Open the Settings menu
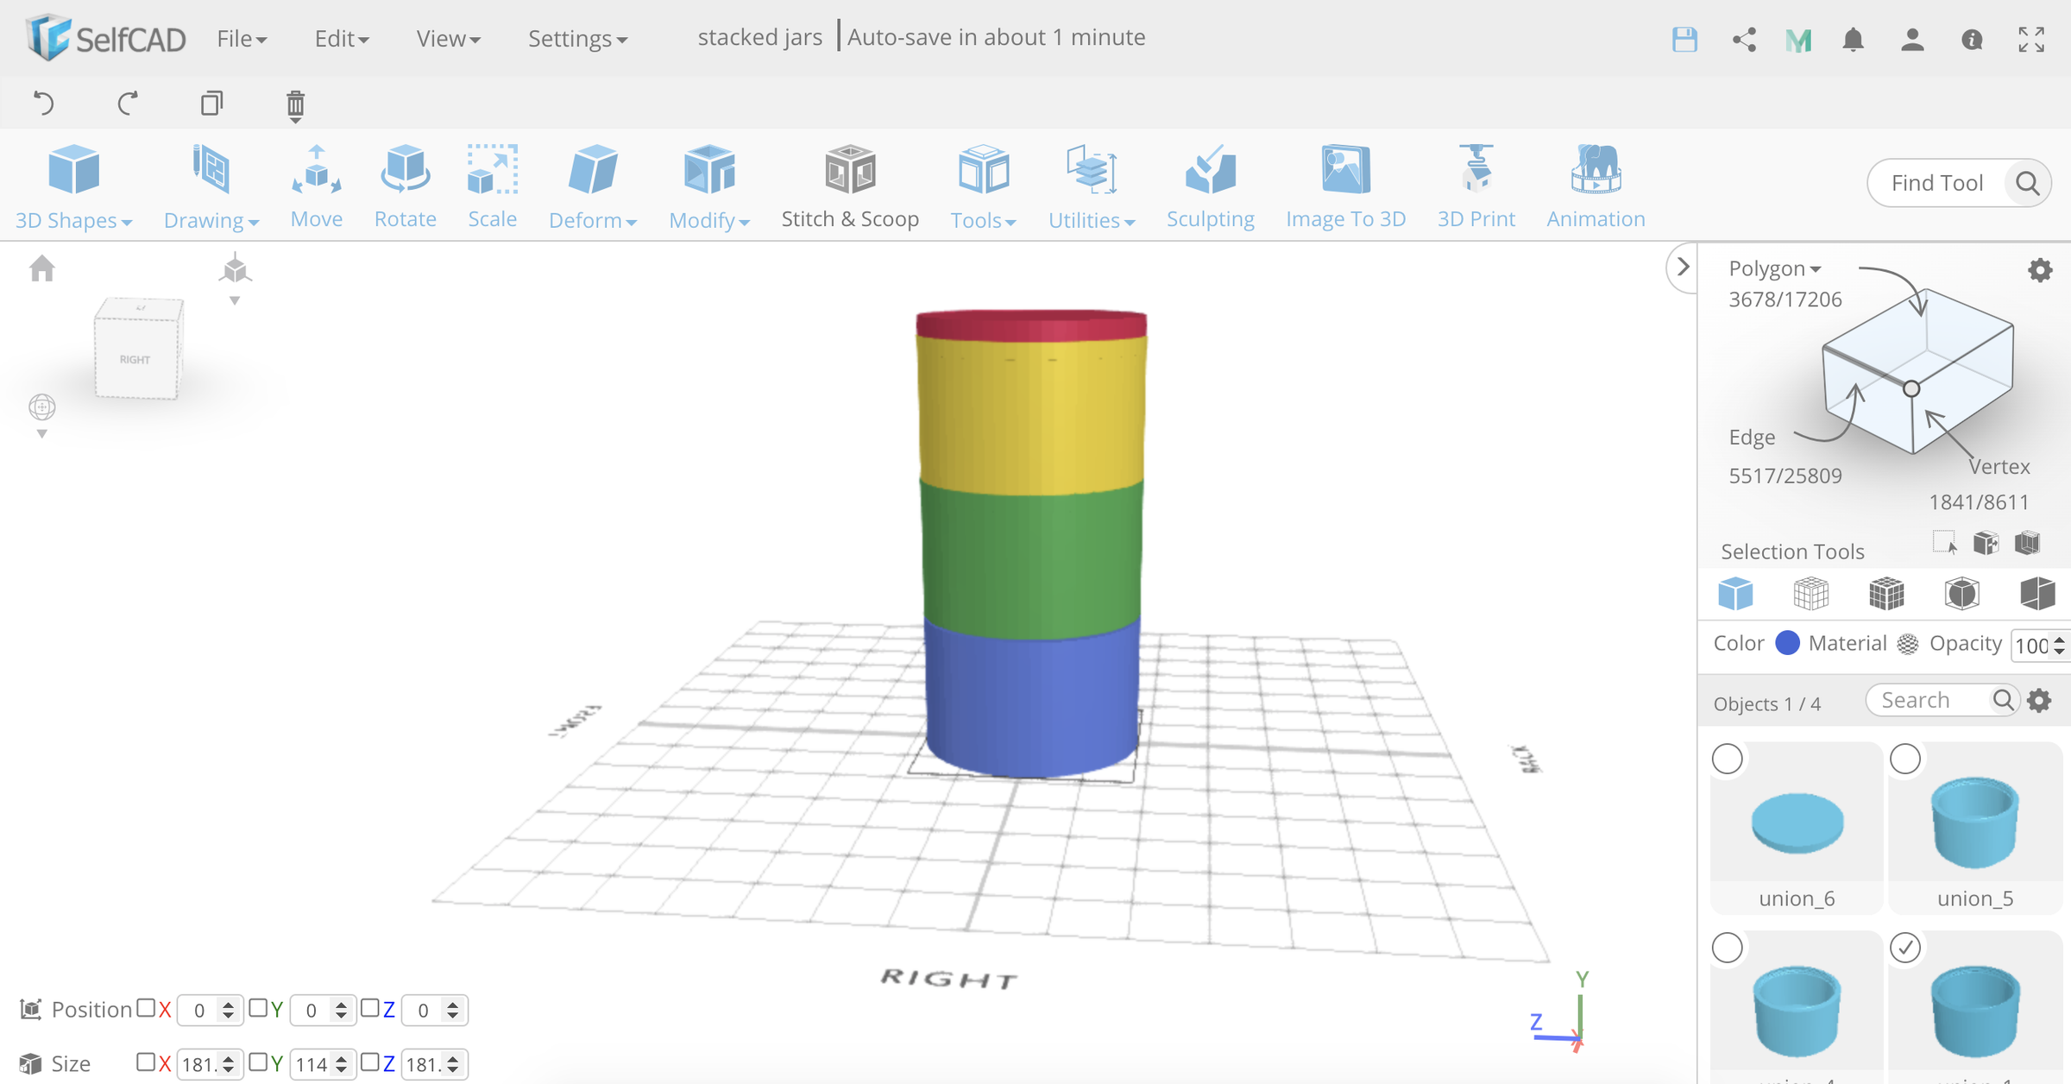The height and width of the screenshot is (1084, 2071). tap(576, 38)
